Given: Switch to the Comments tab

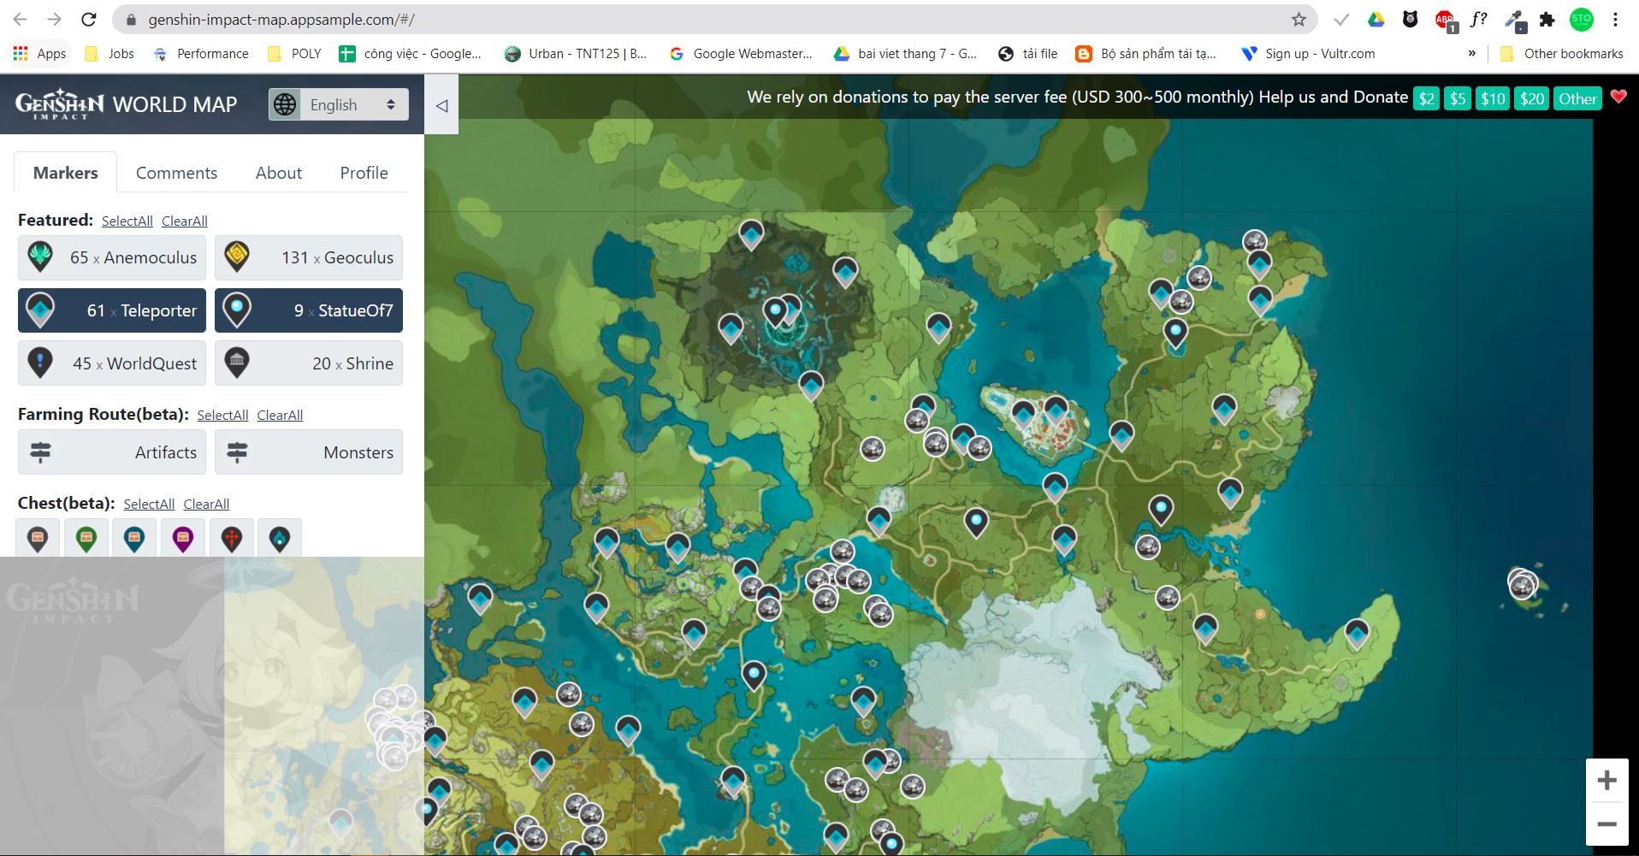Looking at the screenshot, I should point(176,173).
